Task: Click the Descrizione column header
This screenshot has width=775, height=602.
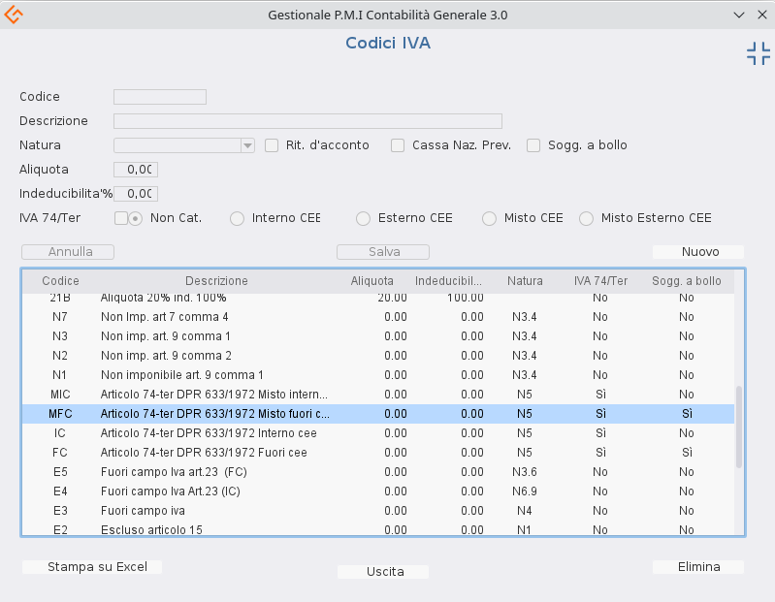Action: coord(216,281)
